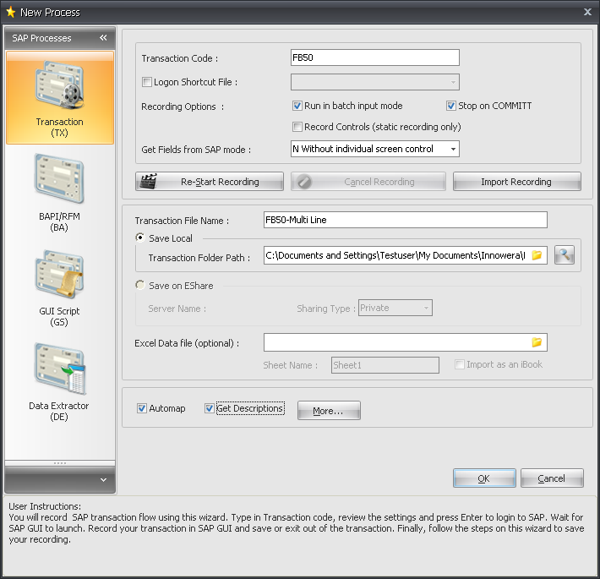Click the Transaction Code input field

pos(374,57)
